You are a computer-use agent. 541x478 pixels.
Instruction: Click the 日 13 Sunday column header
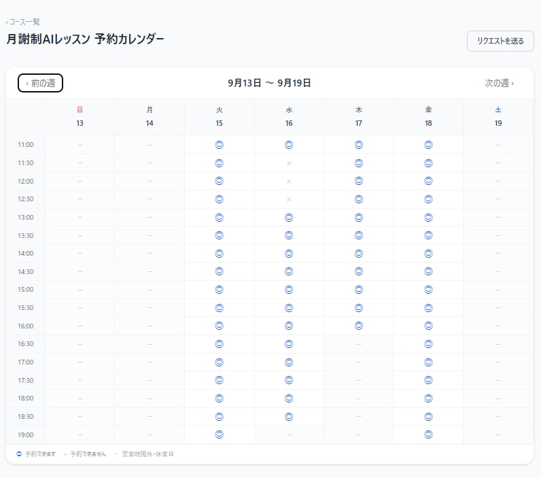[x=80, y=117]
